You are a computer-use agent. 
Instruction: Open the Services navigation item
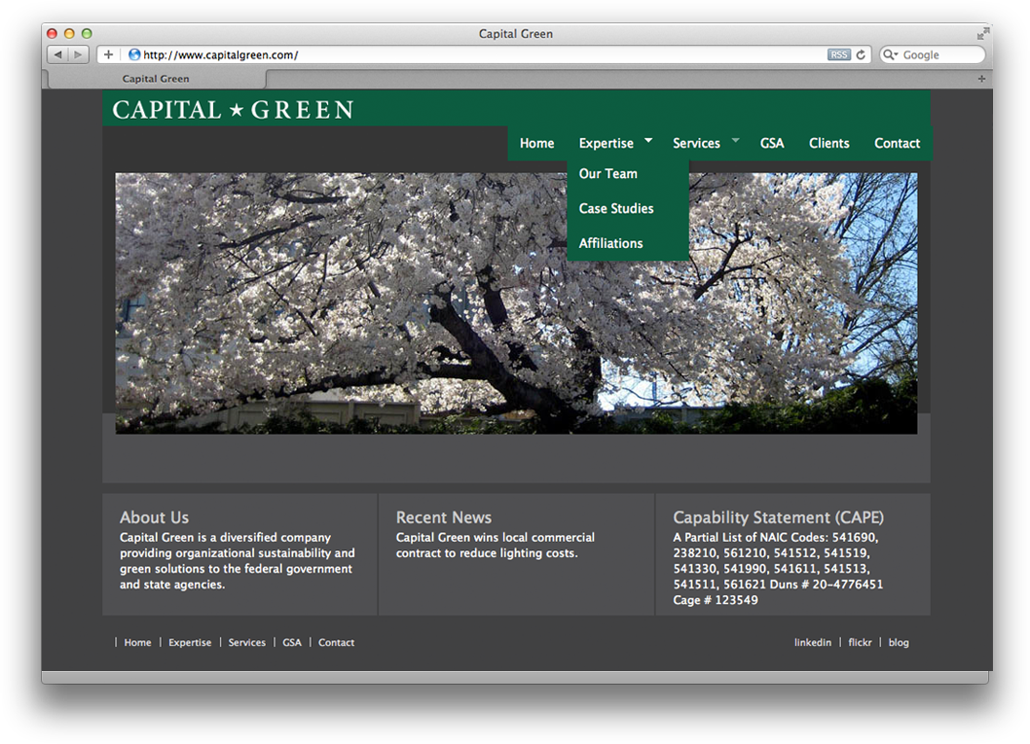(696, 143)
